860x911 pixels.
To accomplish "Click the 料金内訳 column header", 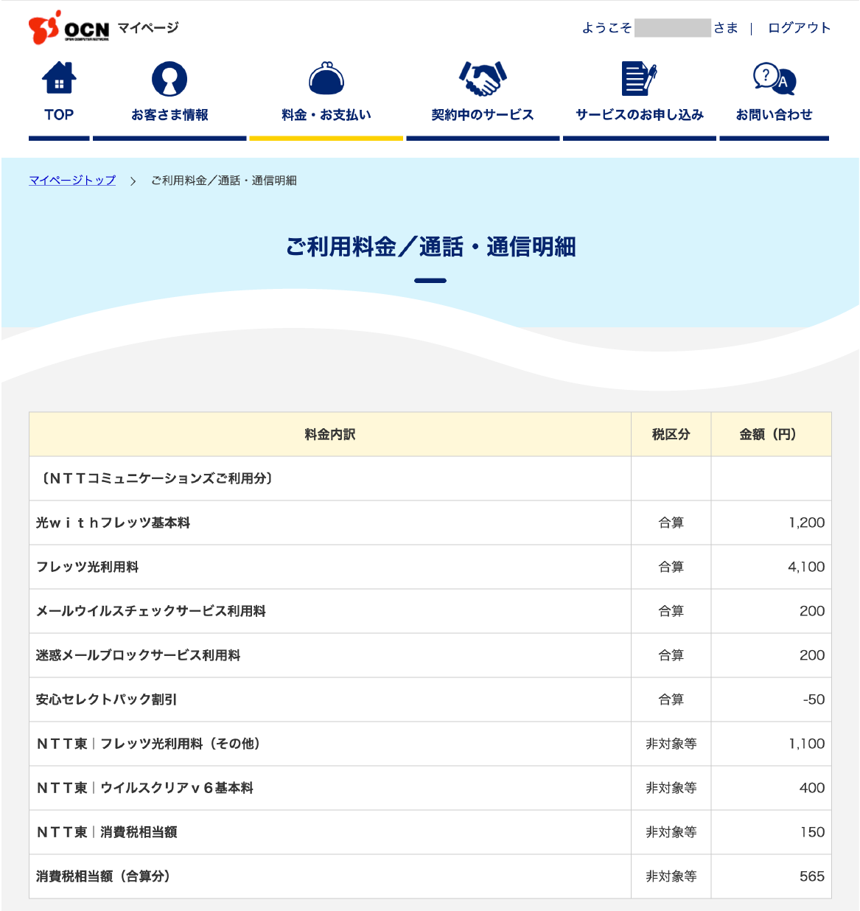I will tap(330, 434).
